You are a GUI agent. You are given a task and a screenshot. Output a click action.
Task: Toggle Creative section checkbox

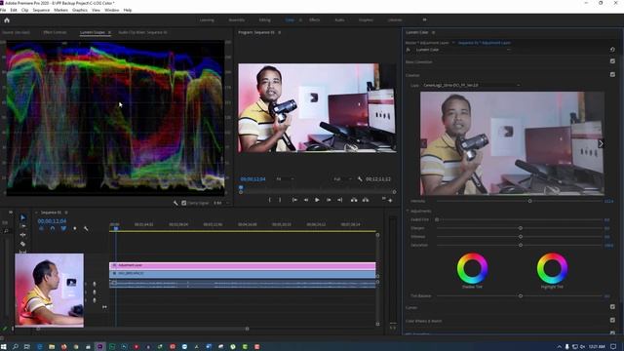(x=612, y=74)
